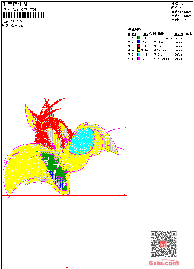
Task: Click the Cyan stitch count 469
Action: point(145,54)
